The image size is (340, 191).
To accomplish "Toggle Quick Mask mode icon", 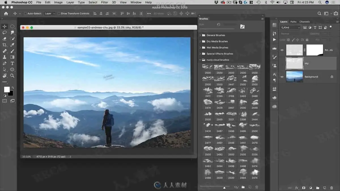I will point(5,101).
